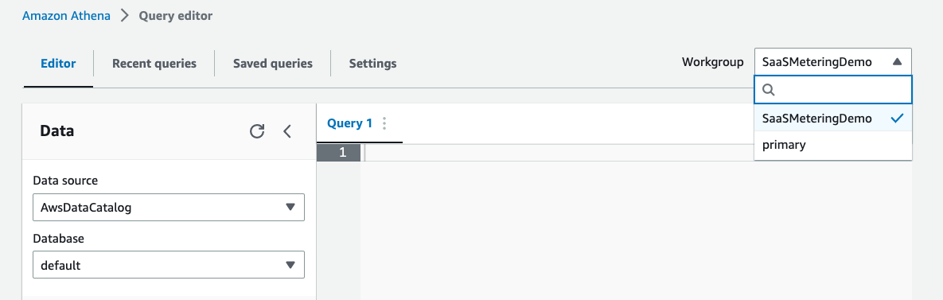The width and height of the screenshot is (943, 300).
Task: Collapse the SaaSMeteringDemo workgroup selector
Action: pos(833,62)
